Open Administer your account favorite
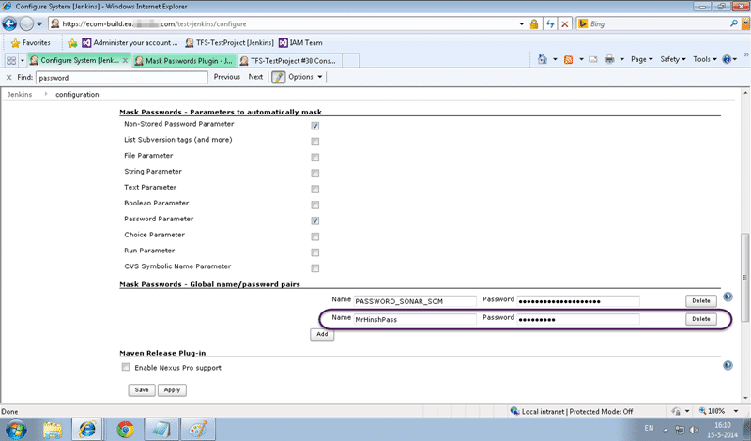The height and width of the screenshot is (441, 751). (x=130, y=43)
